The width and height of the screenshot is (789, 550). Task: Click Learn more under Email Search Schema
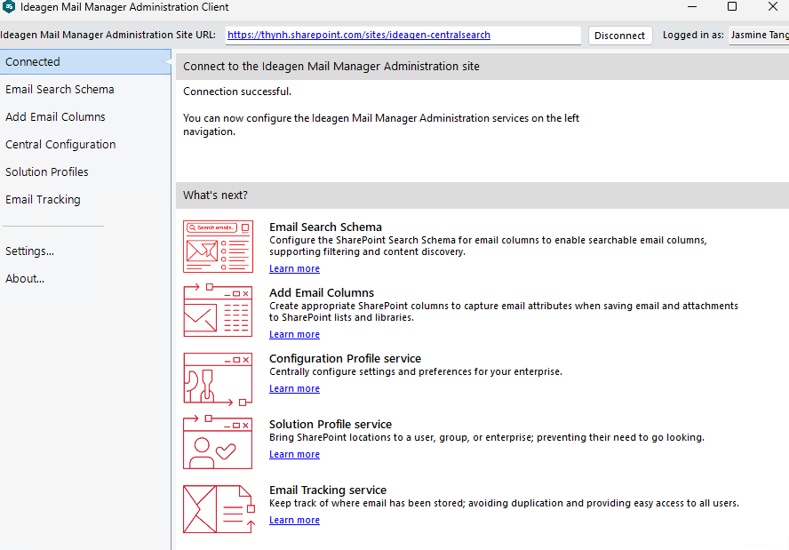click(x=294, y=268)
